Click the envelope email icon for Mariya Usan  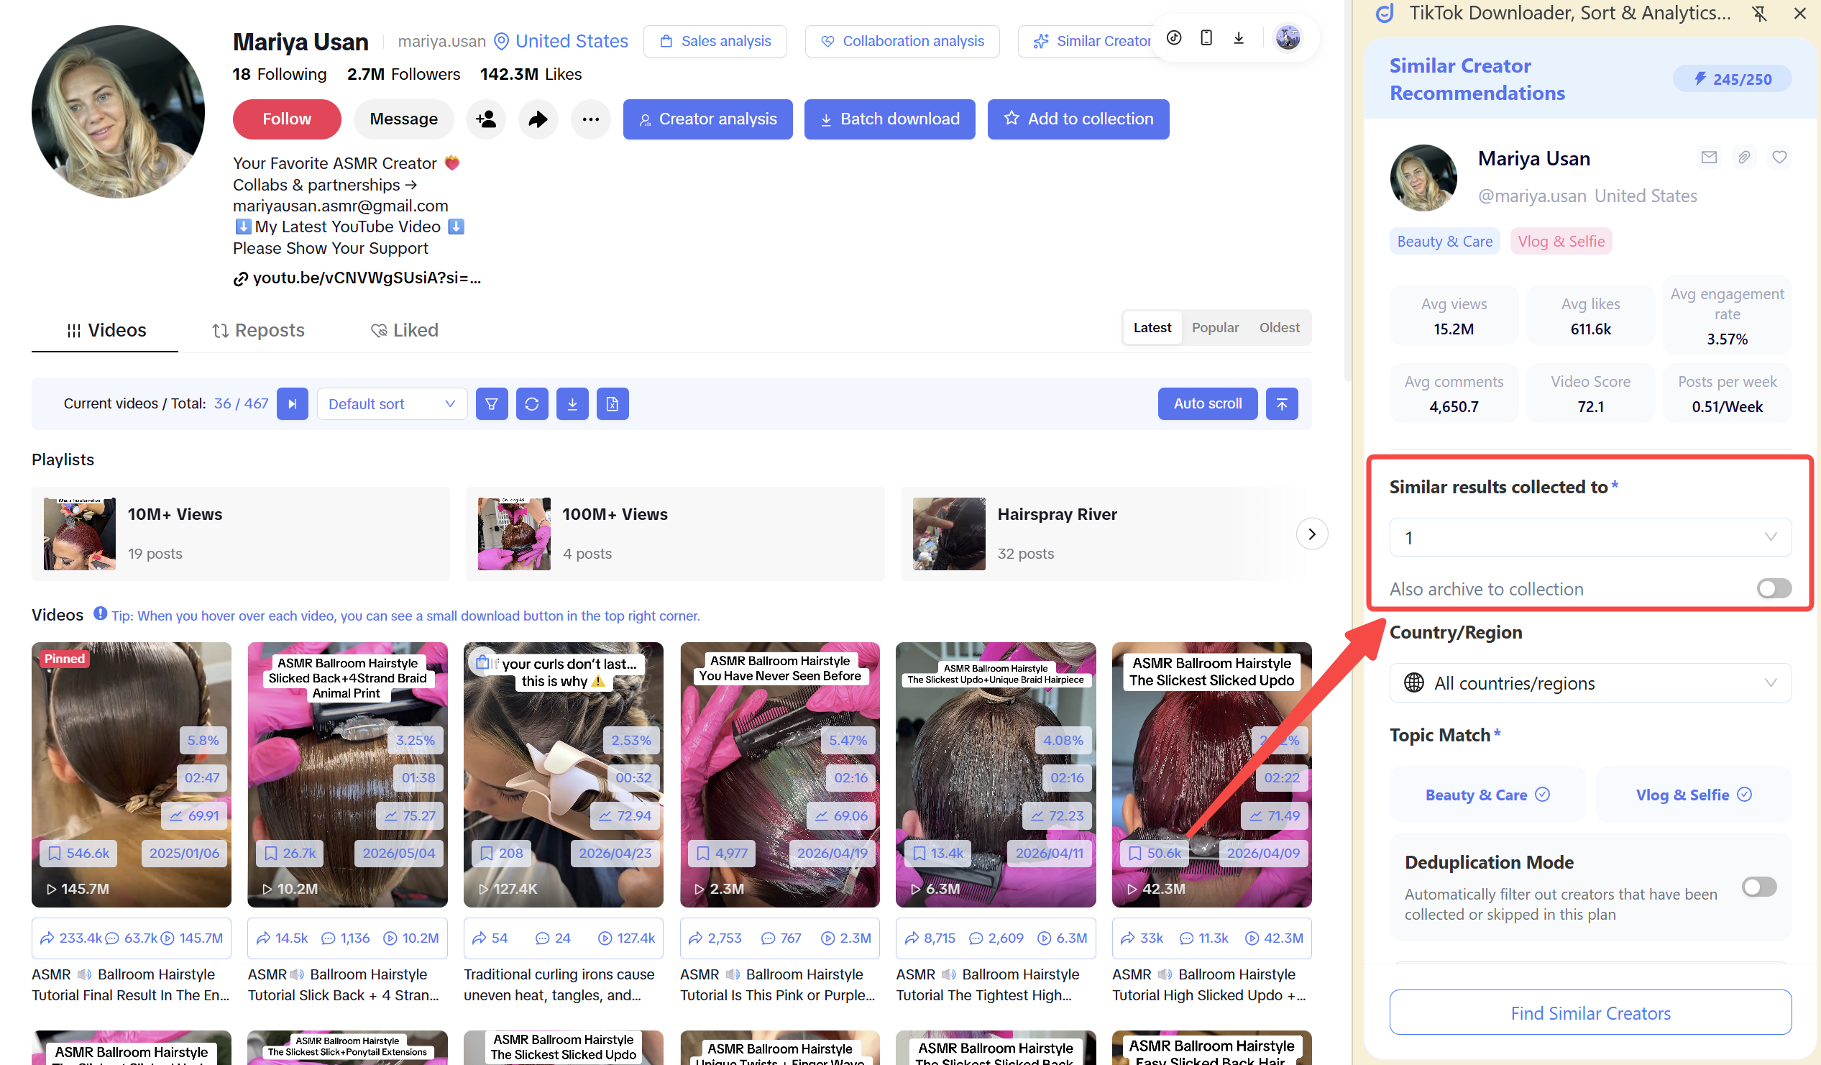(1709, 157)
